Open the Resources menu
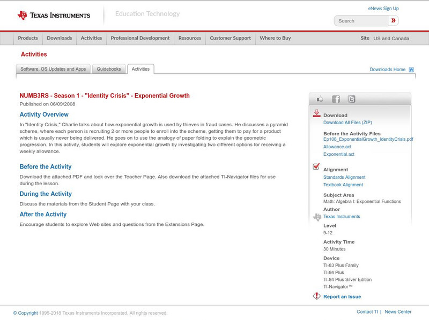Image resolution: width=429 pixels, height=320 pixels. click(x=190, y=38)
